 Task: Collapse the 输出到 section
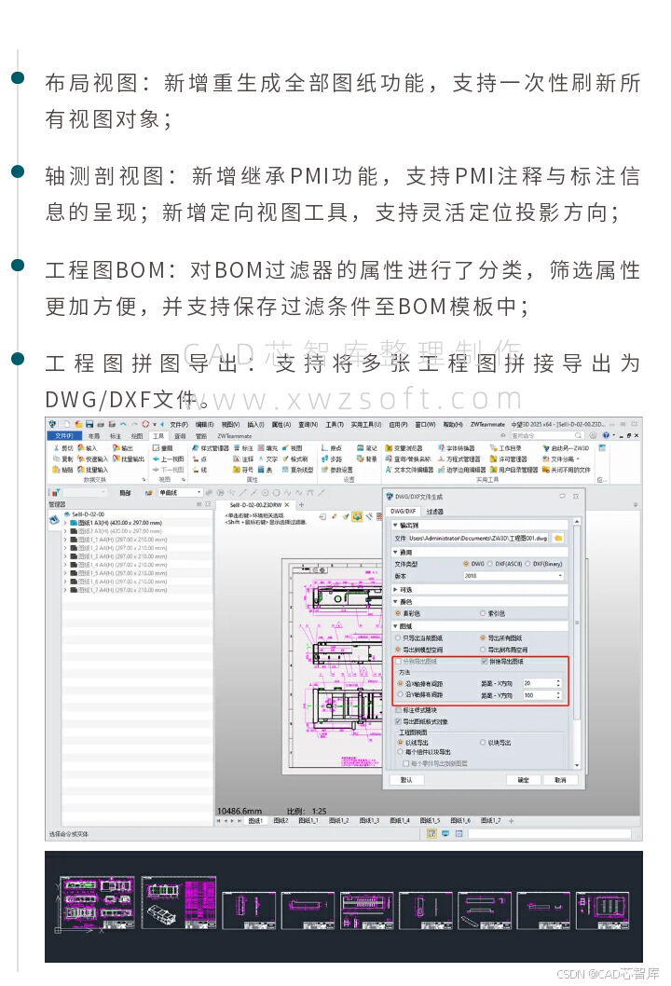pyautogui.click(x=395, y=525)
